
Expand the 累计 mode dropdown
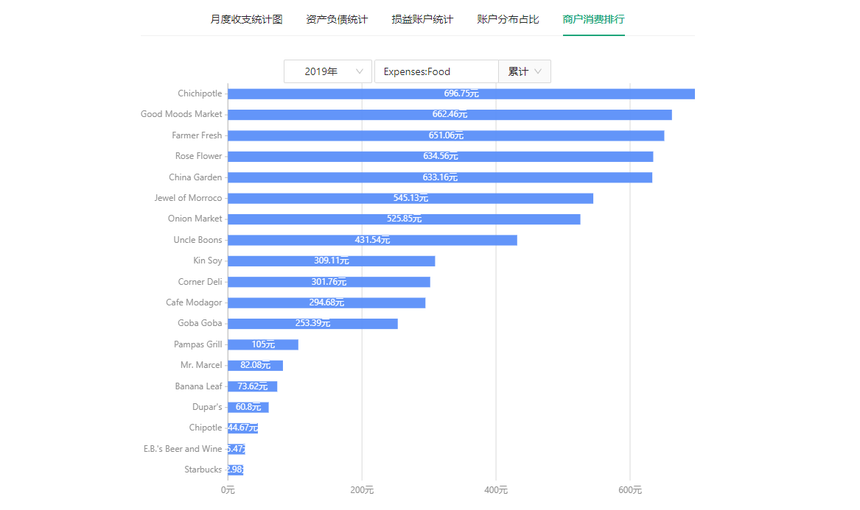(x=525, y=71)
